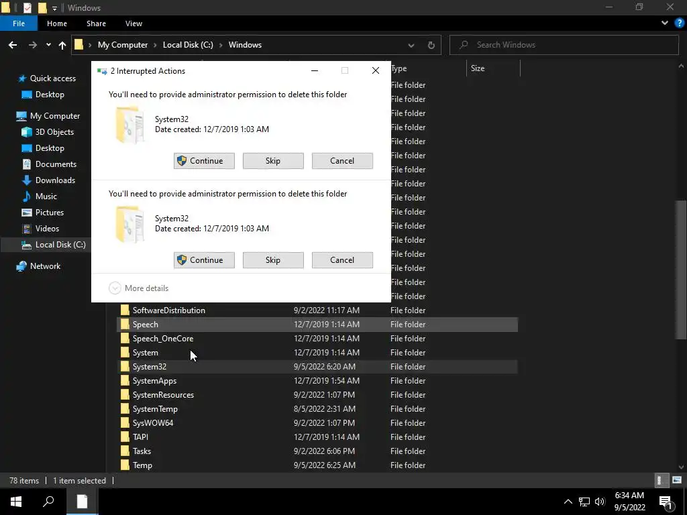Open Pictures in sidebar
The height and width of the screenshot is (515, 687).
[x=50, y=213]
